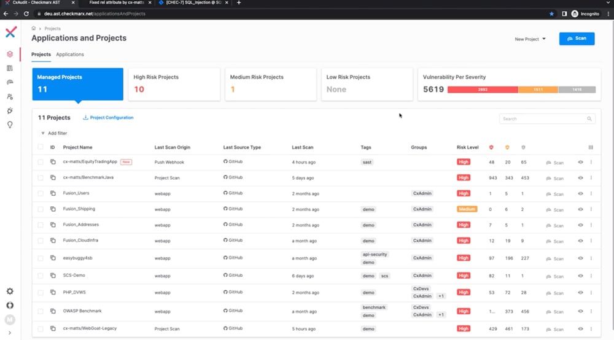Expand the New Project dropdown
The image size is (614, 340).
click(530, 39)
